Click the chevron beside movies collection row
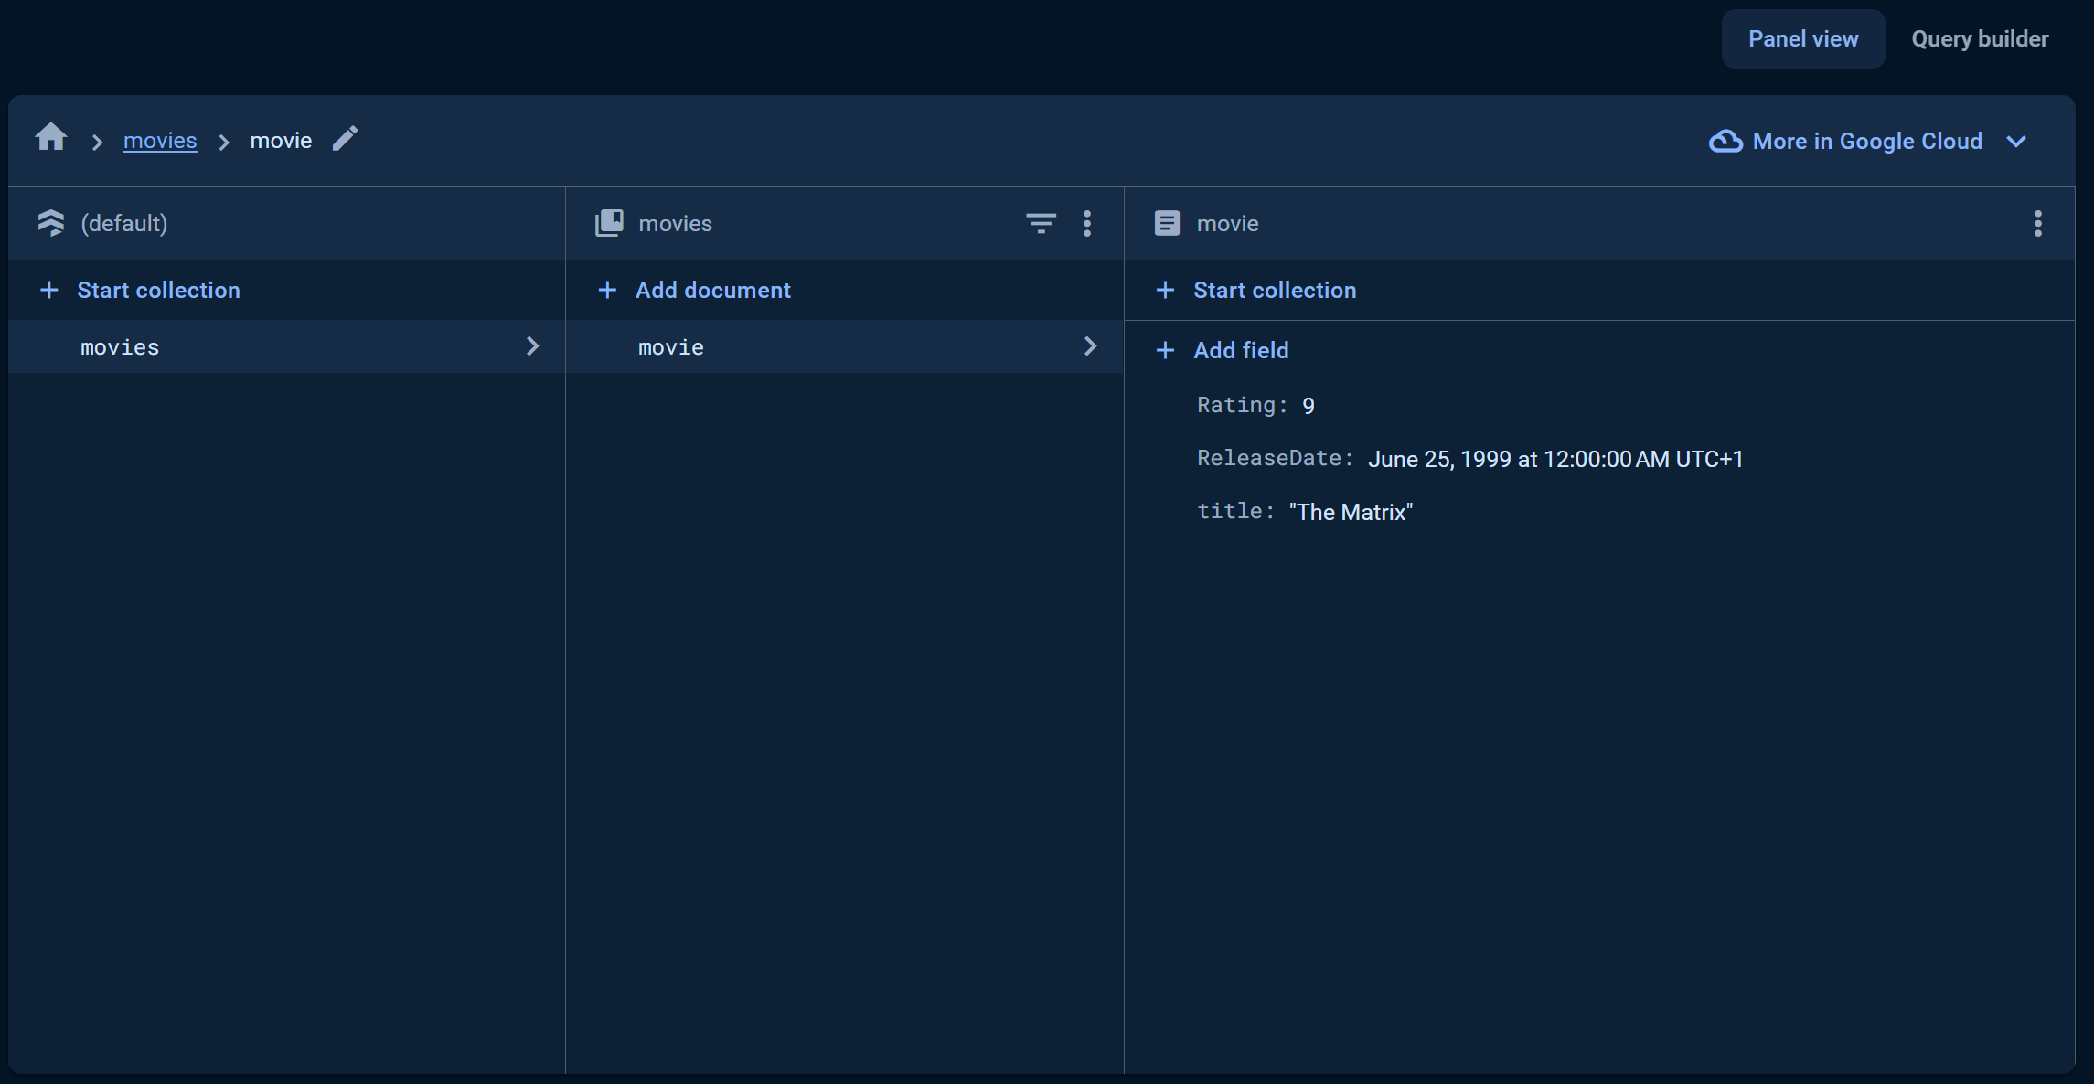Viewport: 2094px width, 1084px height. point(532,346)
